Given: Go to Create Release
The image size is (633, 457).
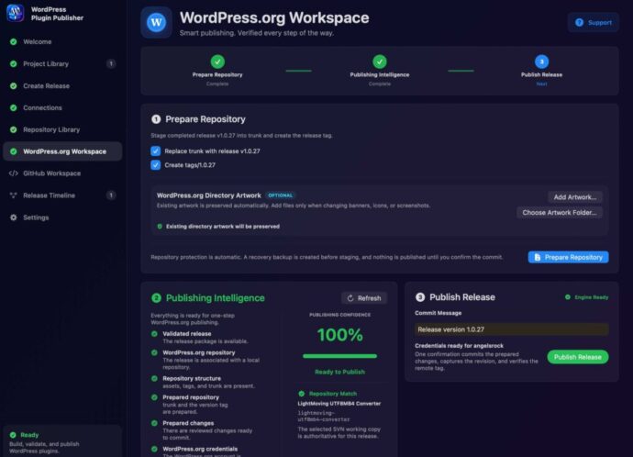Looking at the screenshot, I should coord(62,86).
